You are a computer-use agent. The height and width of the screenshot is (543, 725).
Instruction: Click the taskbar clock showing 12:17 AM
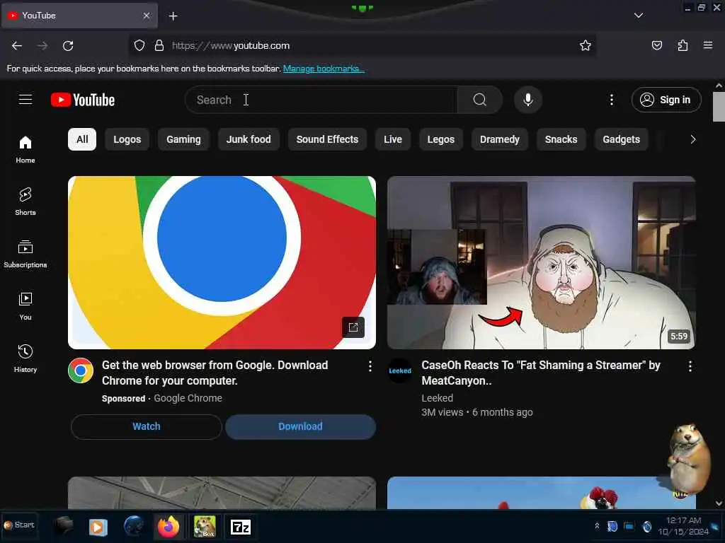click(683, 526)
